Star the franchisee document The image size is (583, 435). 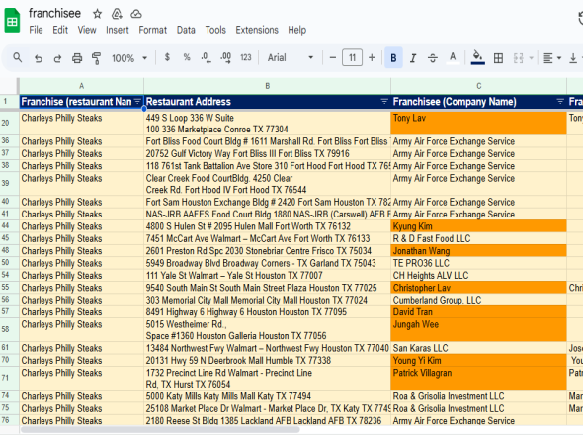[x=97, y=14]
